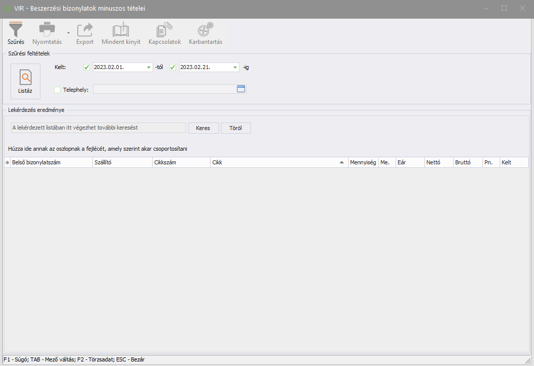Click the Nyomtatás printer icon

(x=47, y=30)
